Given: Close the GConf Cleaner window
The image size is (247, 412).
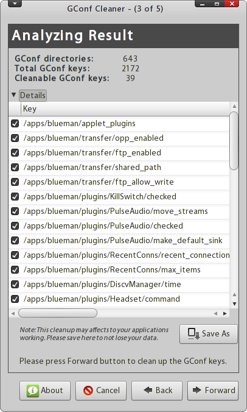Looking at the screenshot, I should 232,4.
